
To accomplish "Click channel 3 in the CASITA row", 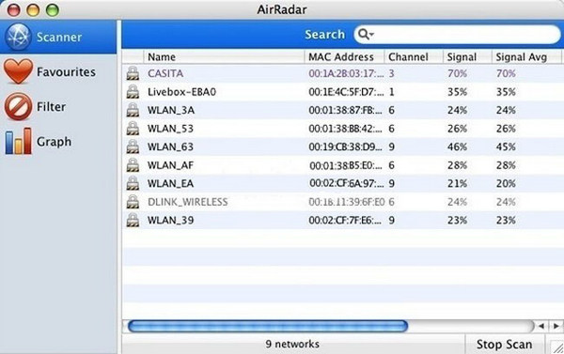I will click(391, 73).
